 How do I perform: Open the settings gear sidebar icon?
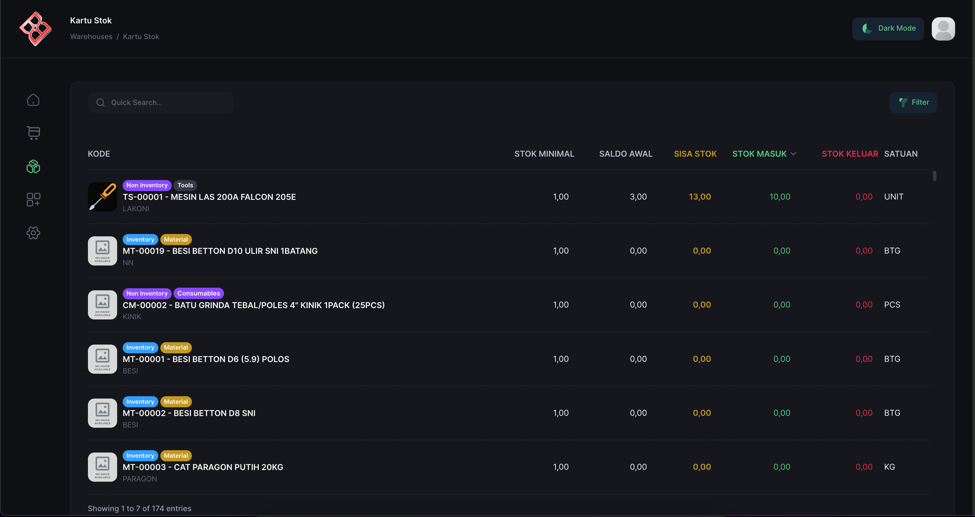(33, 233)
